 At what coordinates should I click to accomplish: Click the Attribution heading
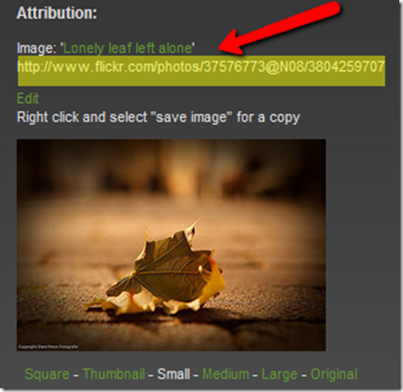[x=57, y=13]
